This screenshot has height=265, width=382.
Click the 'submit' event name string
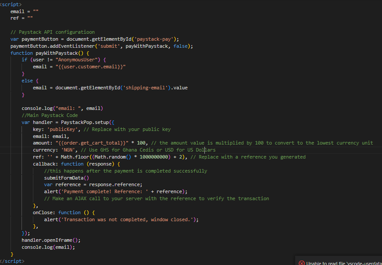click(109, 46)
